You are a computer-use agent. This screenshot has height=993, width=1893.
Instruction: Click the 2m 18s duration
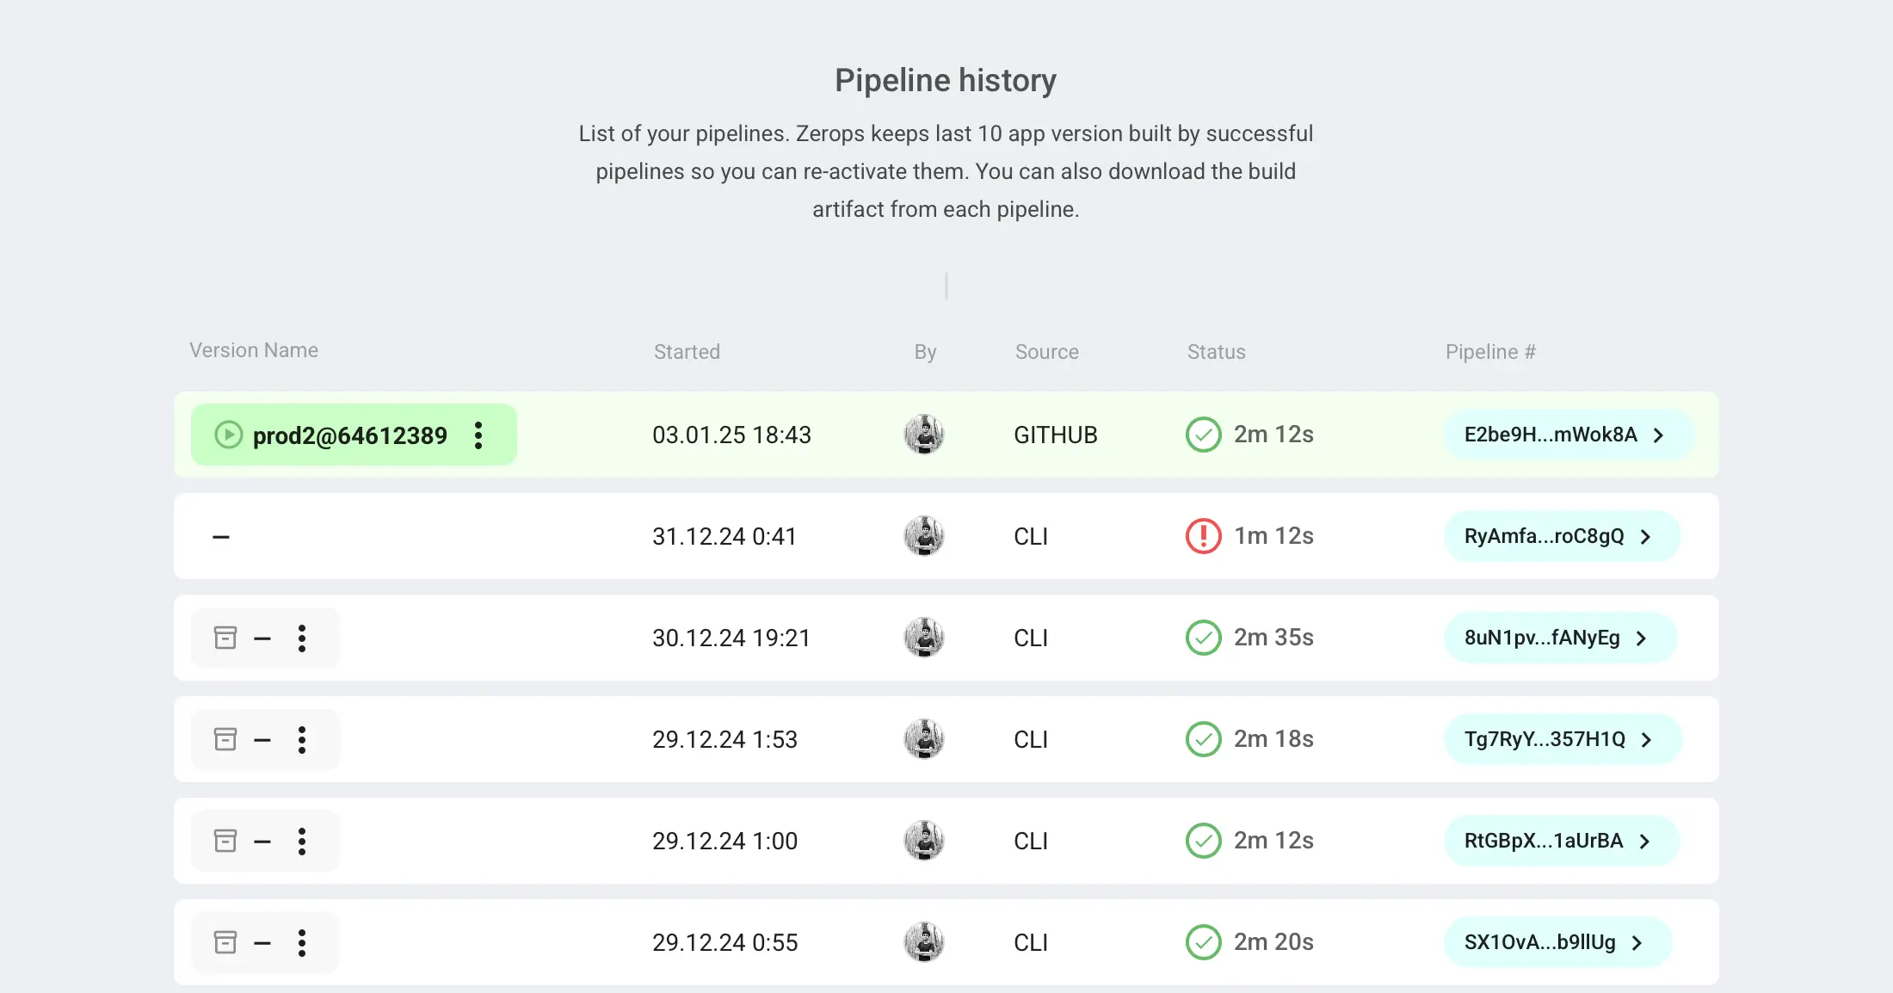pos(1273,739)
